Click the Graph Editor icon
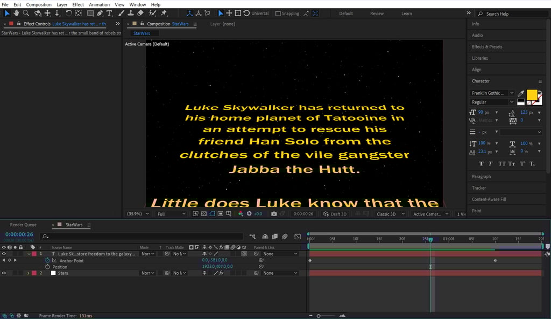Screen dimensions: 551x319 [298, 237]
